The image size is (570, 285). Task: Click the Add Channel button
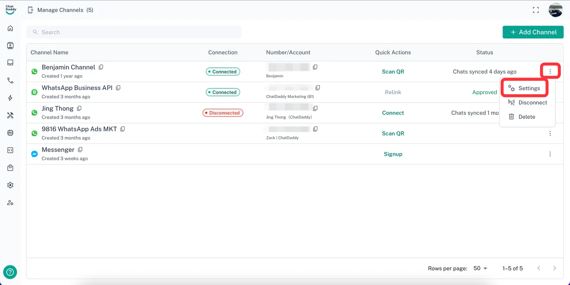point(533,32)
